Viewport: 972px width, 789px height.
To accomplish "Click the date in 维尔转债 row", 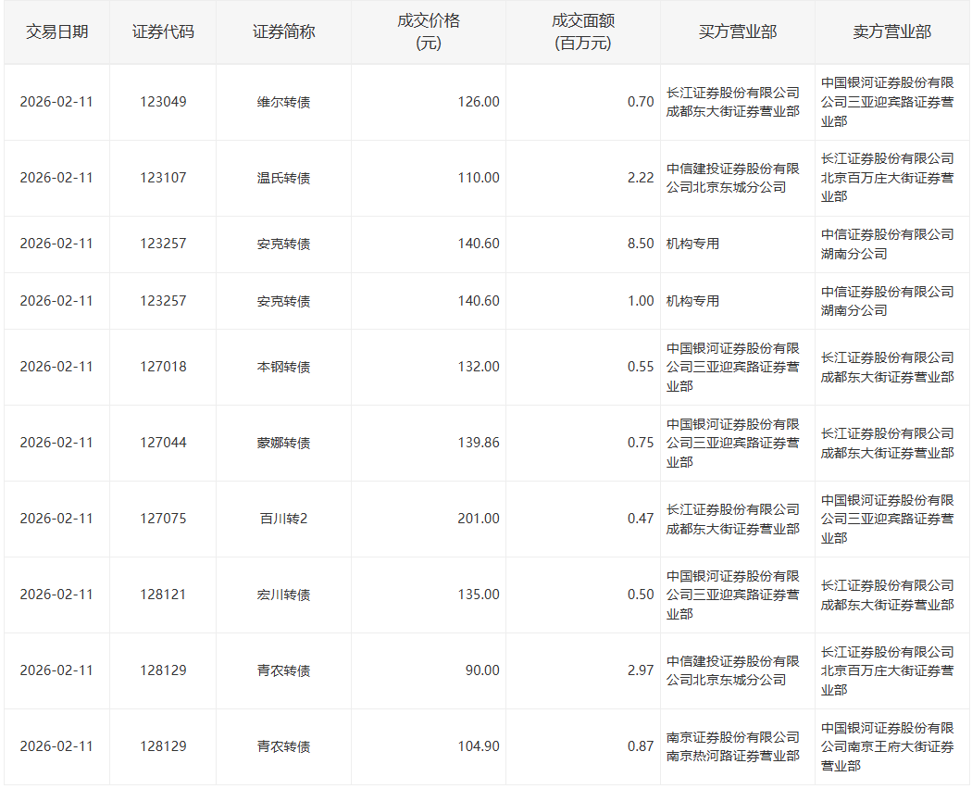I will click(56, 102).
